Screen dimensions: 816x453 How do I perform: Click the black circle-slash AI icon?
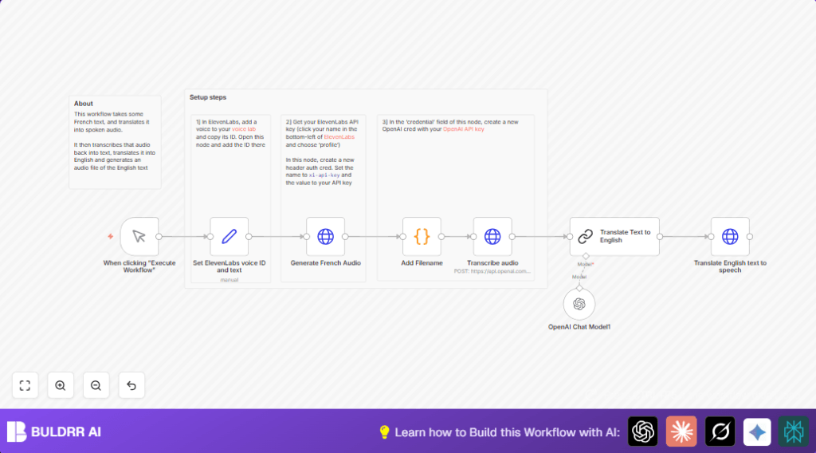coord(720,431)
